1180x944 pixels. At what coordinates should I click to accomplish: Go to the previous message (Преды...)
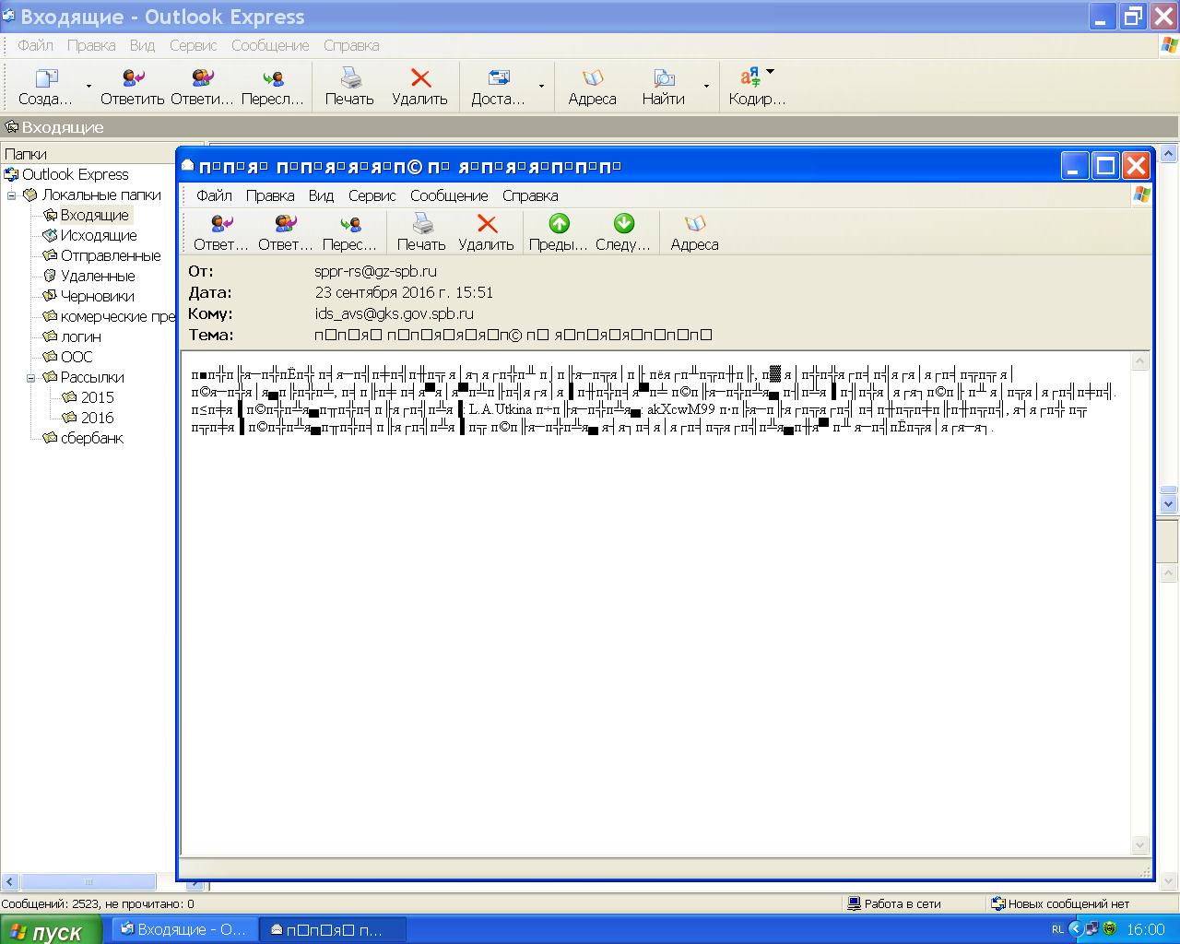(x=559, y=232)
